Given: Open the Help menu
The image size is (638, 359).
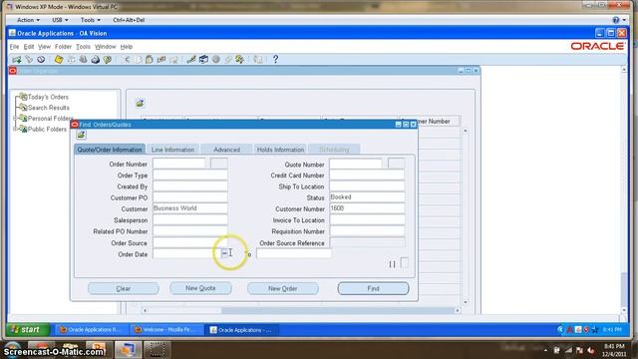Looking at the screenshot, I should coord(127,47).
